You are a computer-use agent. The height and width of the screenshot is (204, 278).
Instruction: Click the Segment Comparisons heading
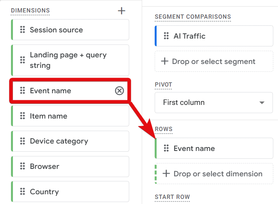click(x=193, y=17)
